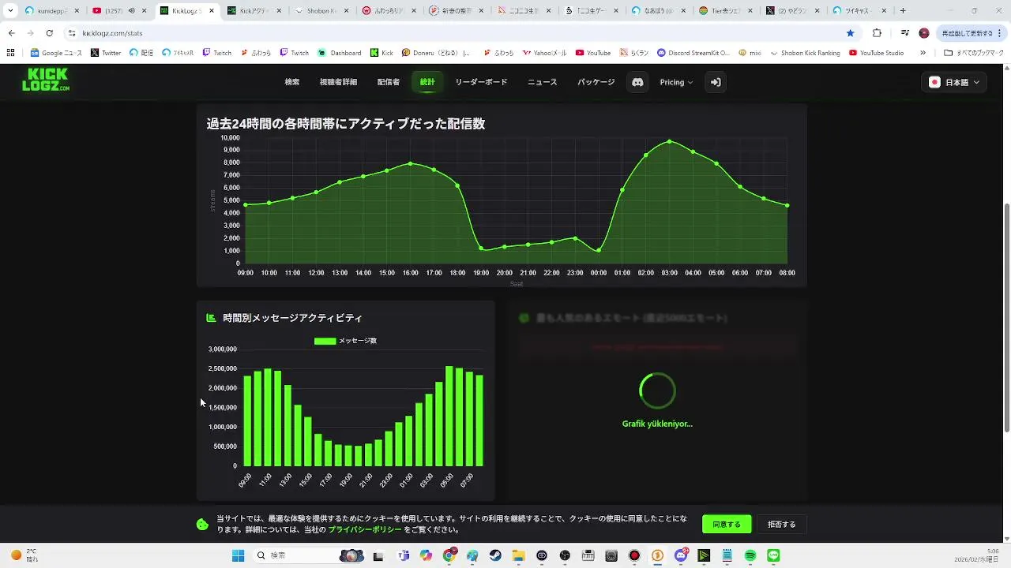The width and height of the screenshot is (1011, 568).
Task: Open LINE from the taskbar
Action: (x=773, y=555)
